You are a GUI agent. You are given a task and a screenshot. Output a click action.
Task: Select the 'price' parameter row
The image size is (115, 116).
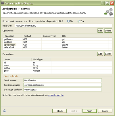57,71
